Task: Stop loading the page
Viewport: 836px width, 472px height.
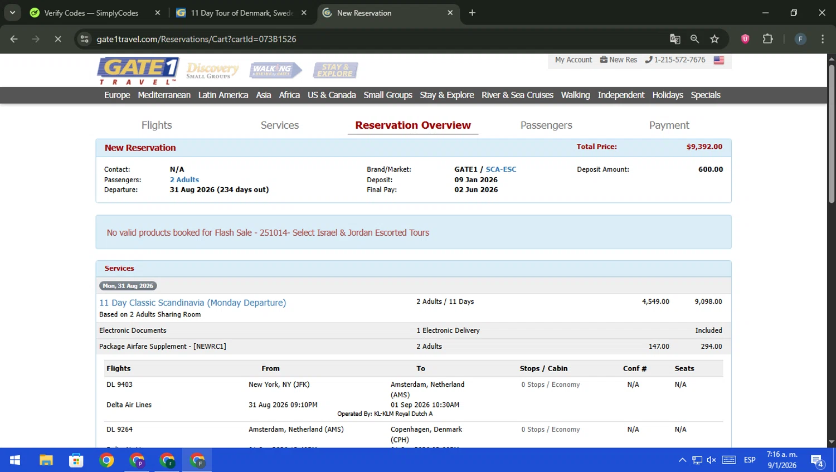Action: [57, 39]
